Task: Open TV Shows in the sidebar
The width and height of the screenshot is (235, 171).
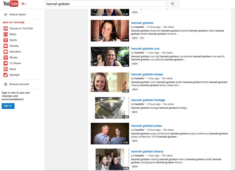Action: 15,63
